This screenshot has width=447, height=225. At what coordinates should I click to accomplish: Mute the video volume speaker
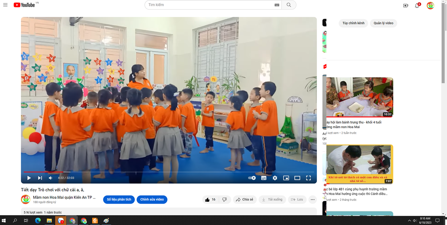[51, 178]
